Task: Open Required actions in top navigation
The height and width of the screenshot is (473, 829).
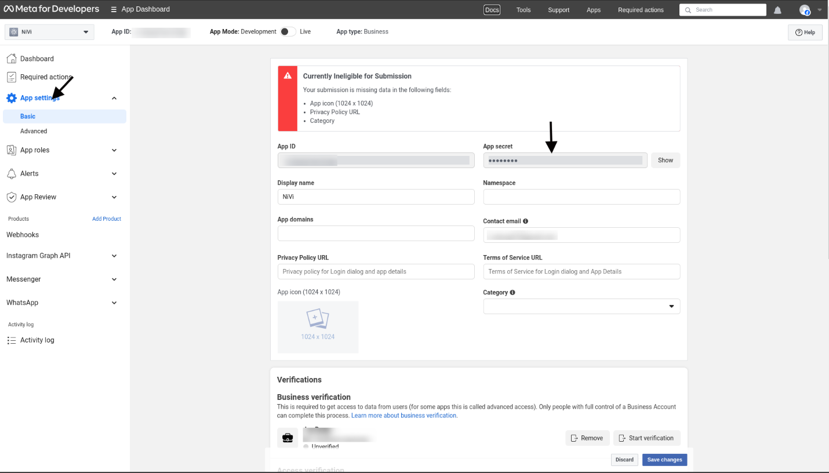Action: [x=641, y=10]
